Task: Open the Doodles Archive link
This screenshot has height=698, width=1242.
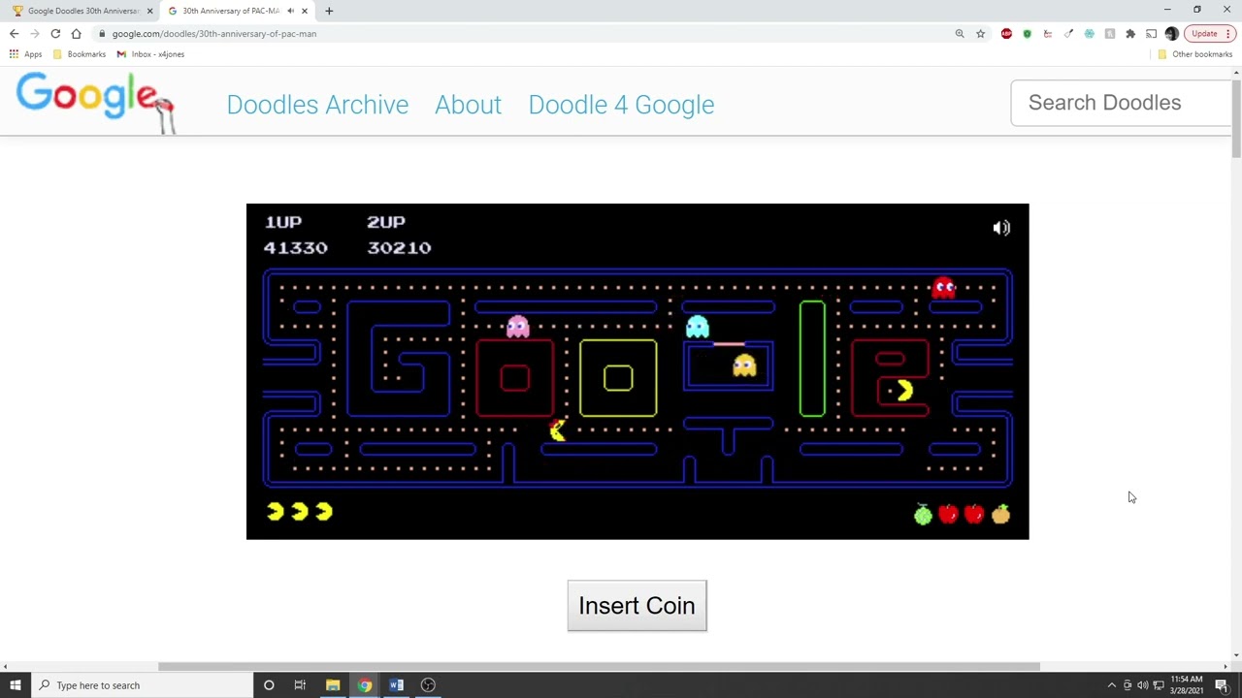Action: pos(317,105)
